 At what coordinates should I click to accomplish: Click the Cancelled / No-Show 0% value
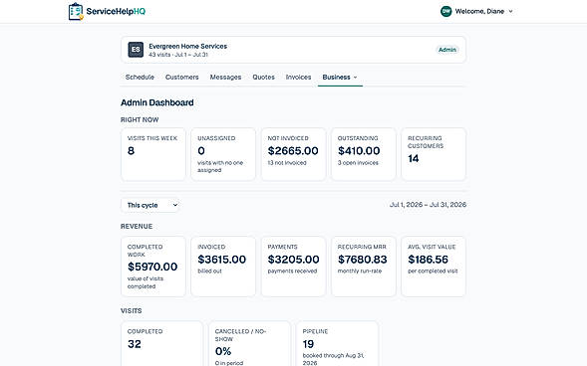[223, 351]
